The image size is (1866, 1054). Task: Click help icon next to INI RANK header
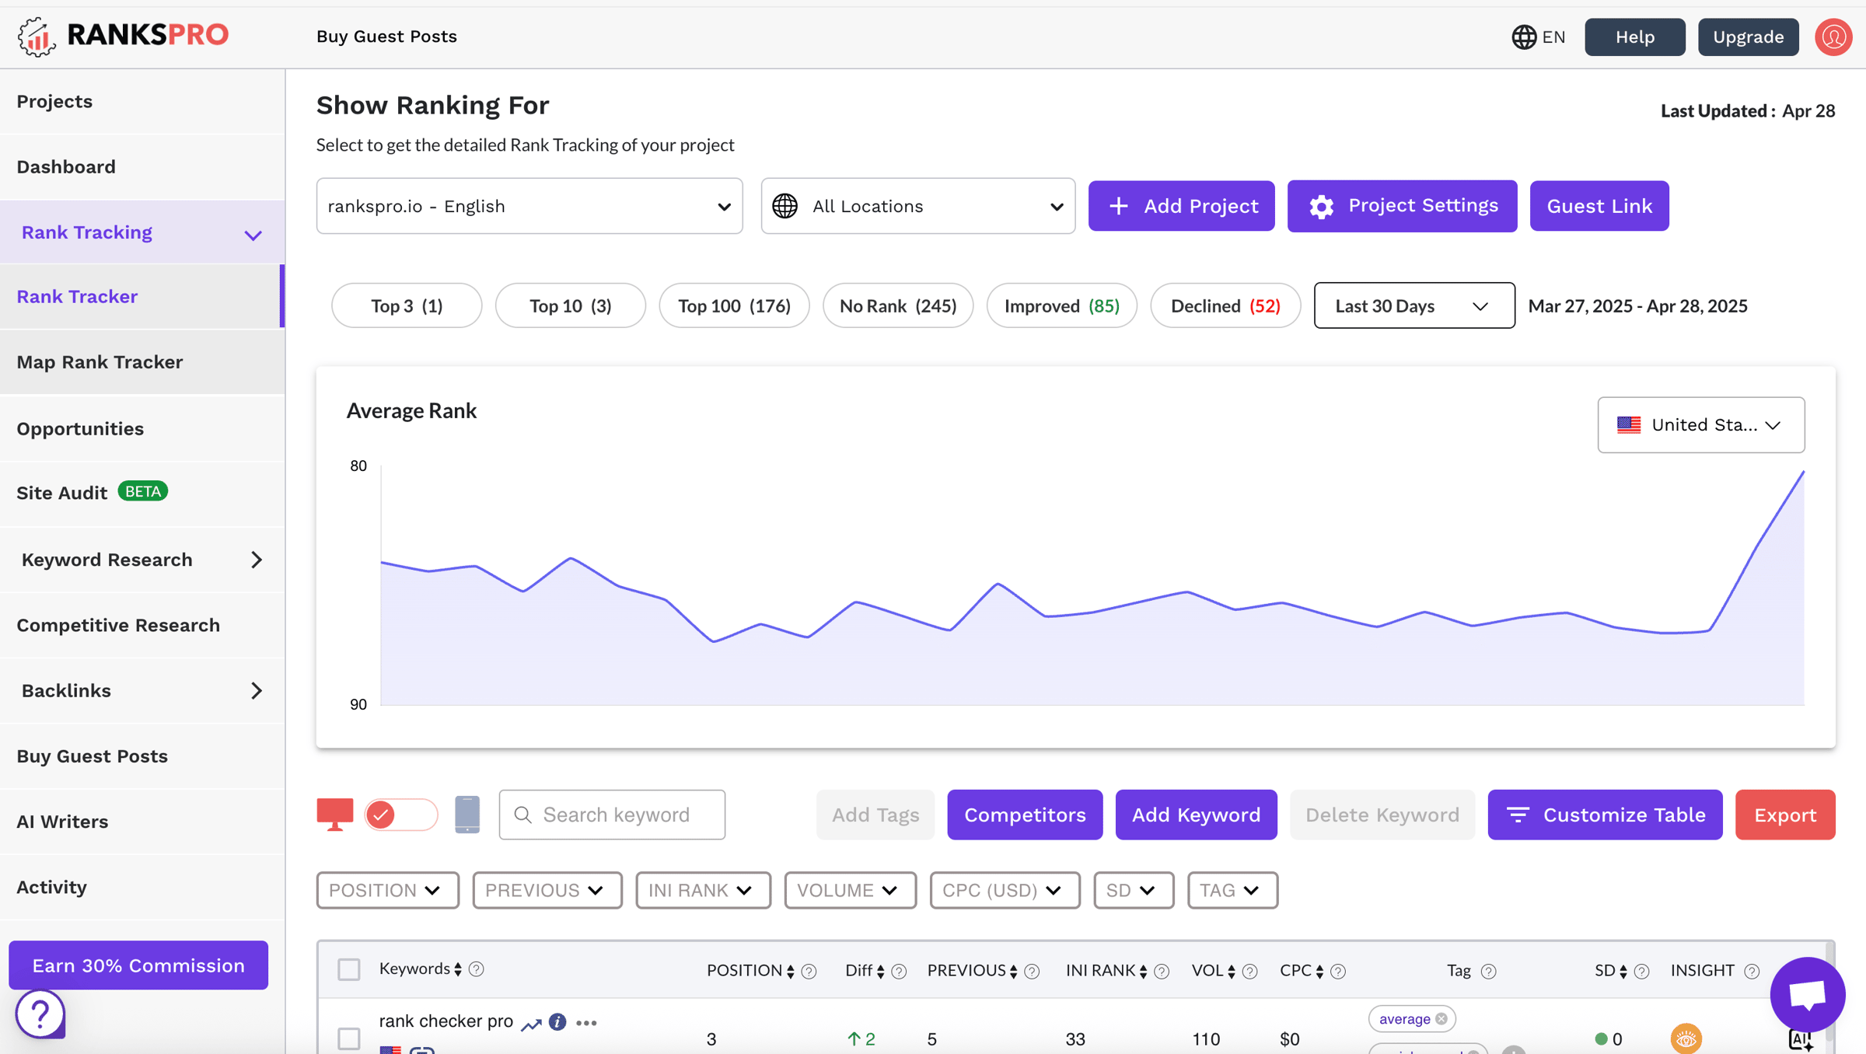(1162, 971)
